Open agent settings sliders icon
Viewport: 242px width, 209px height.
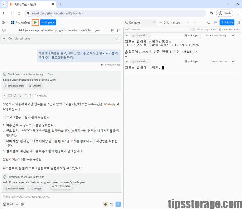coord(111,204)
